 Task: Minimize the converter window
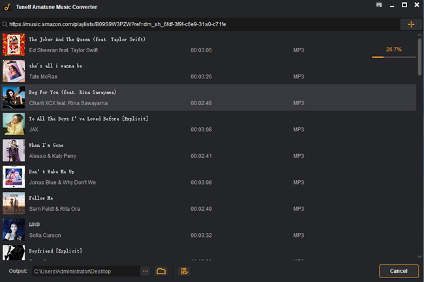[392, 5]
